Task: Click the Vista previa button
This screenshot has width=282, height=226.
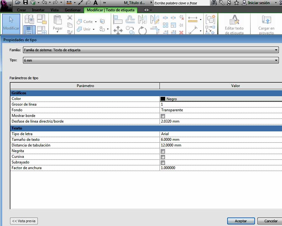Action: pyautogui.click(x=24, y=221)
